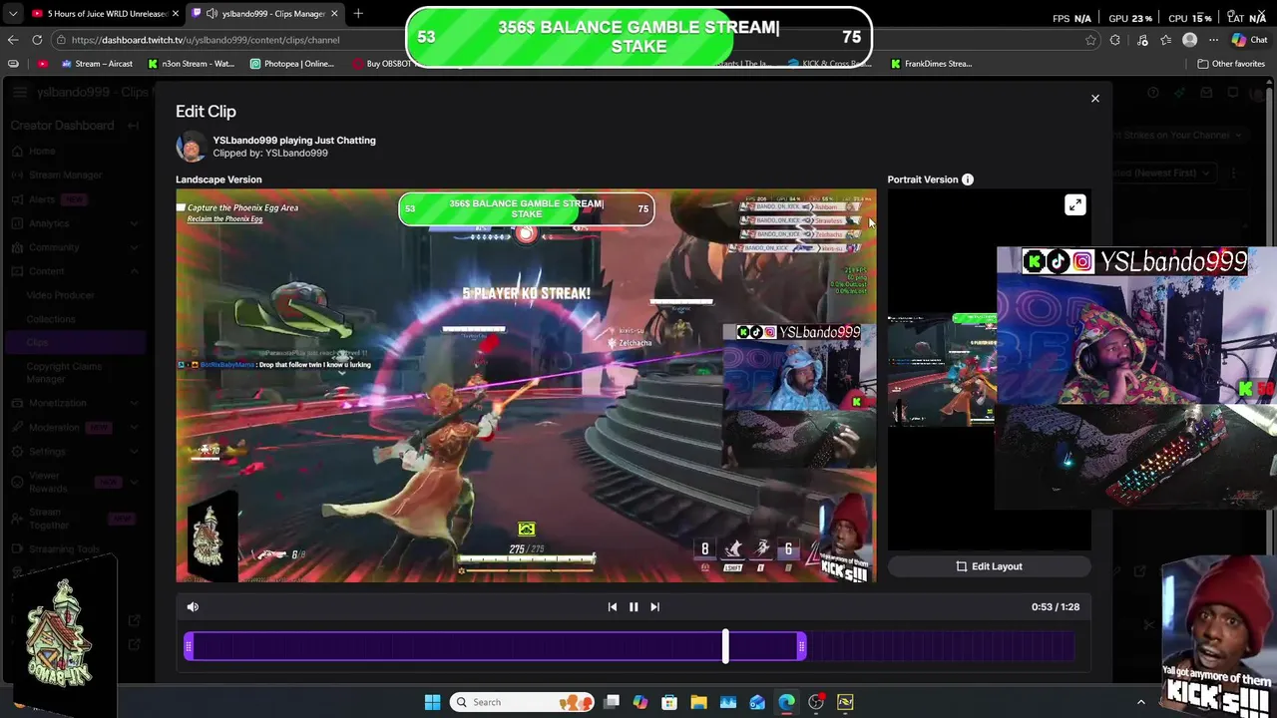Open the Windows Start menu

(432, 702)
